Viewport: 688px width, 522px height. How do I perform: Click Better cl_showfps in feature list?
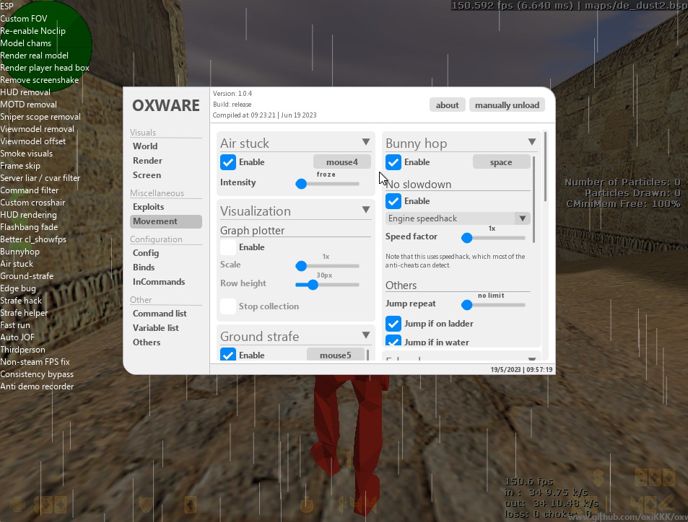(x=33, y=239)
